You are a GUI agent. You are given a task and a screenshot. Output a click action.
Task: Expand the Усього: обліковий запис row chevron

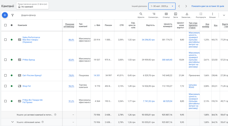coord(13,122)
